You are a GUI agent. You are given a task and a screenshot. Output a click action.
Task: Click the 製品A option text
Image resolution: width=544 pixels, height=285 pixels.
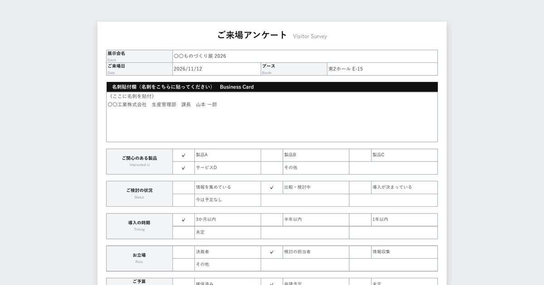[x=202, y=155]
